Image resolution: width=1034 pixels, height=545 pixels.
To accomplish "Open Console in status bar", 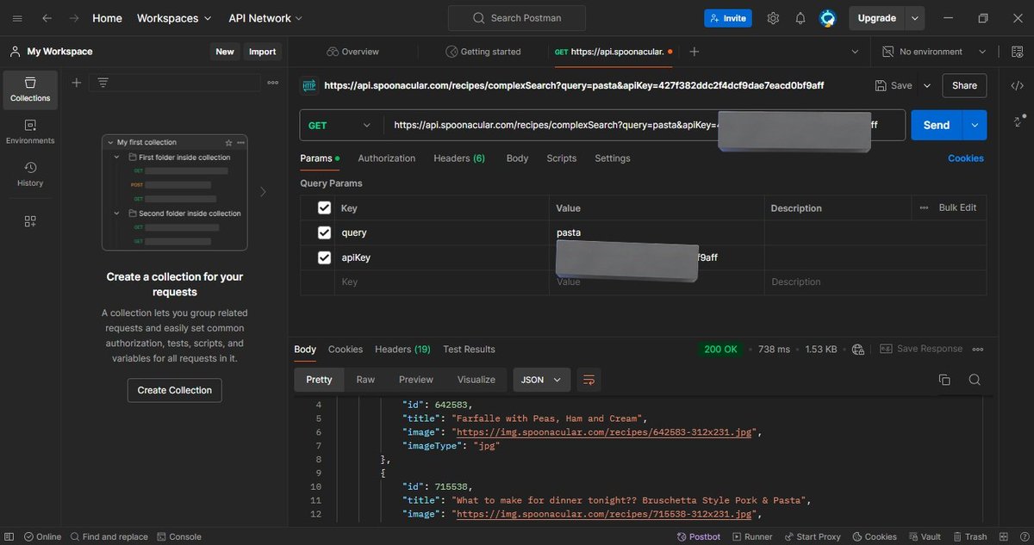I will coord(179,536).
